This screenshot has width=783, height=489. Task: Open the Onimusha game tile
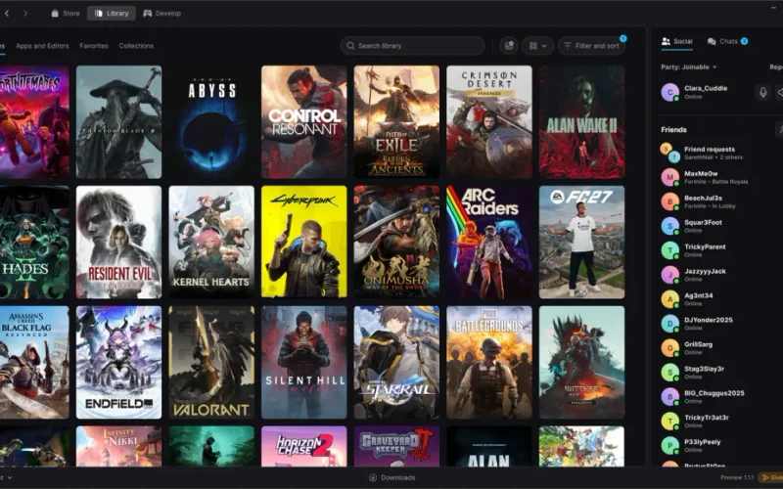(396, 242)
